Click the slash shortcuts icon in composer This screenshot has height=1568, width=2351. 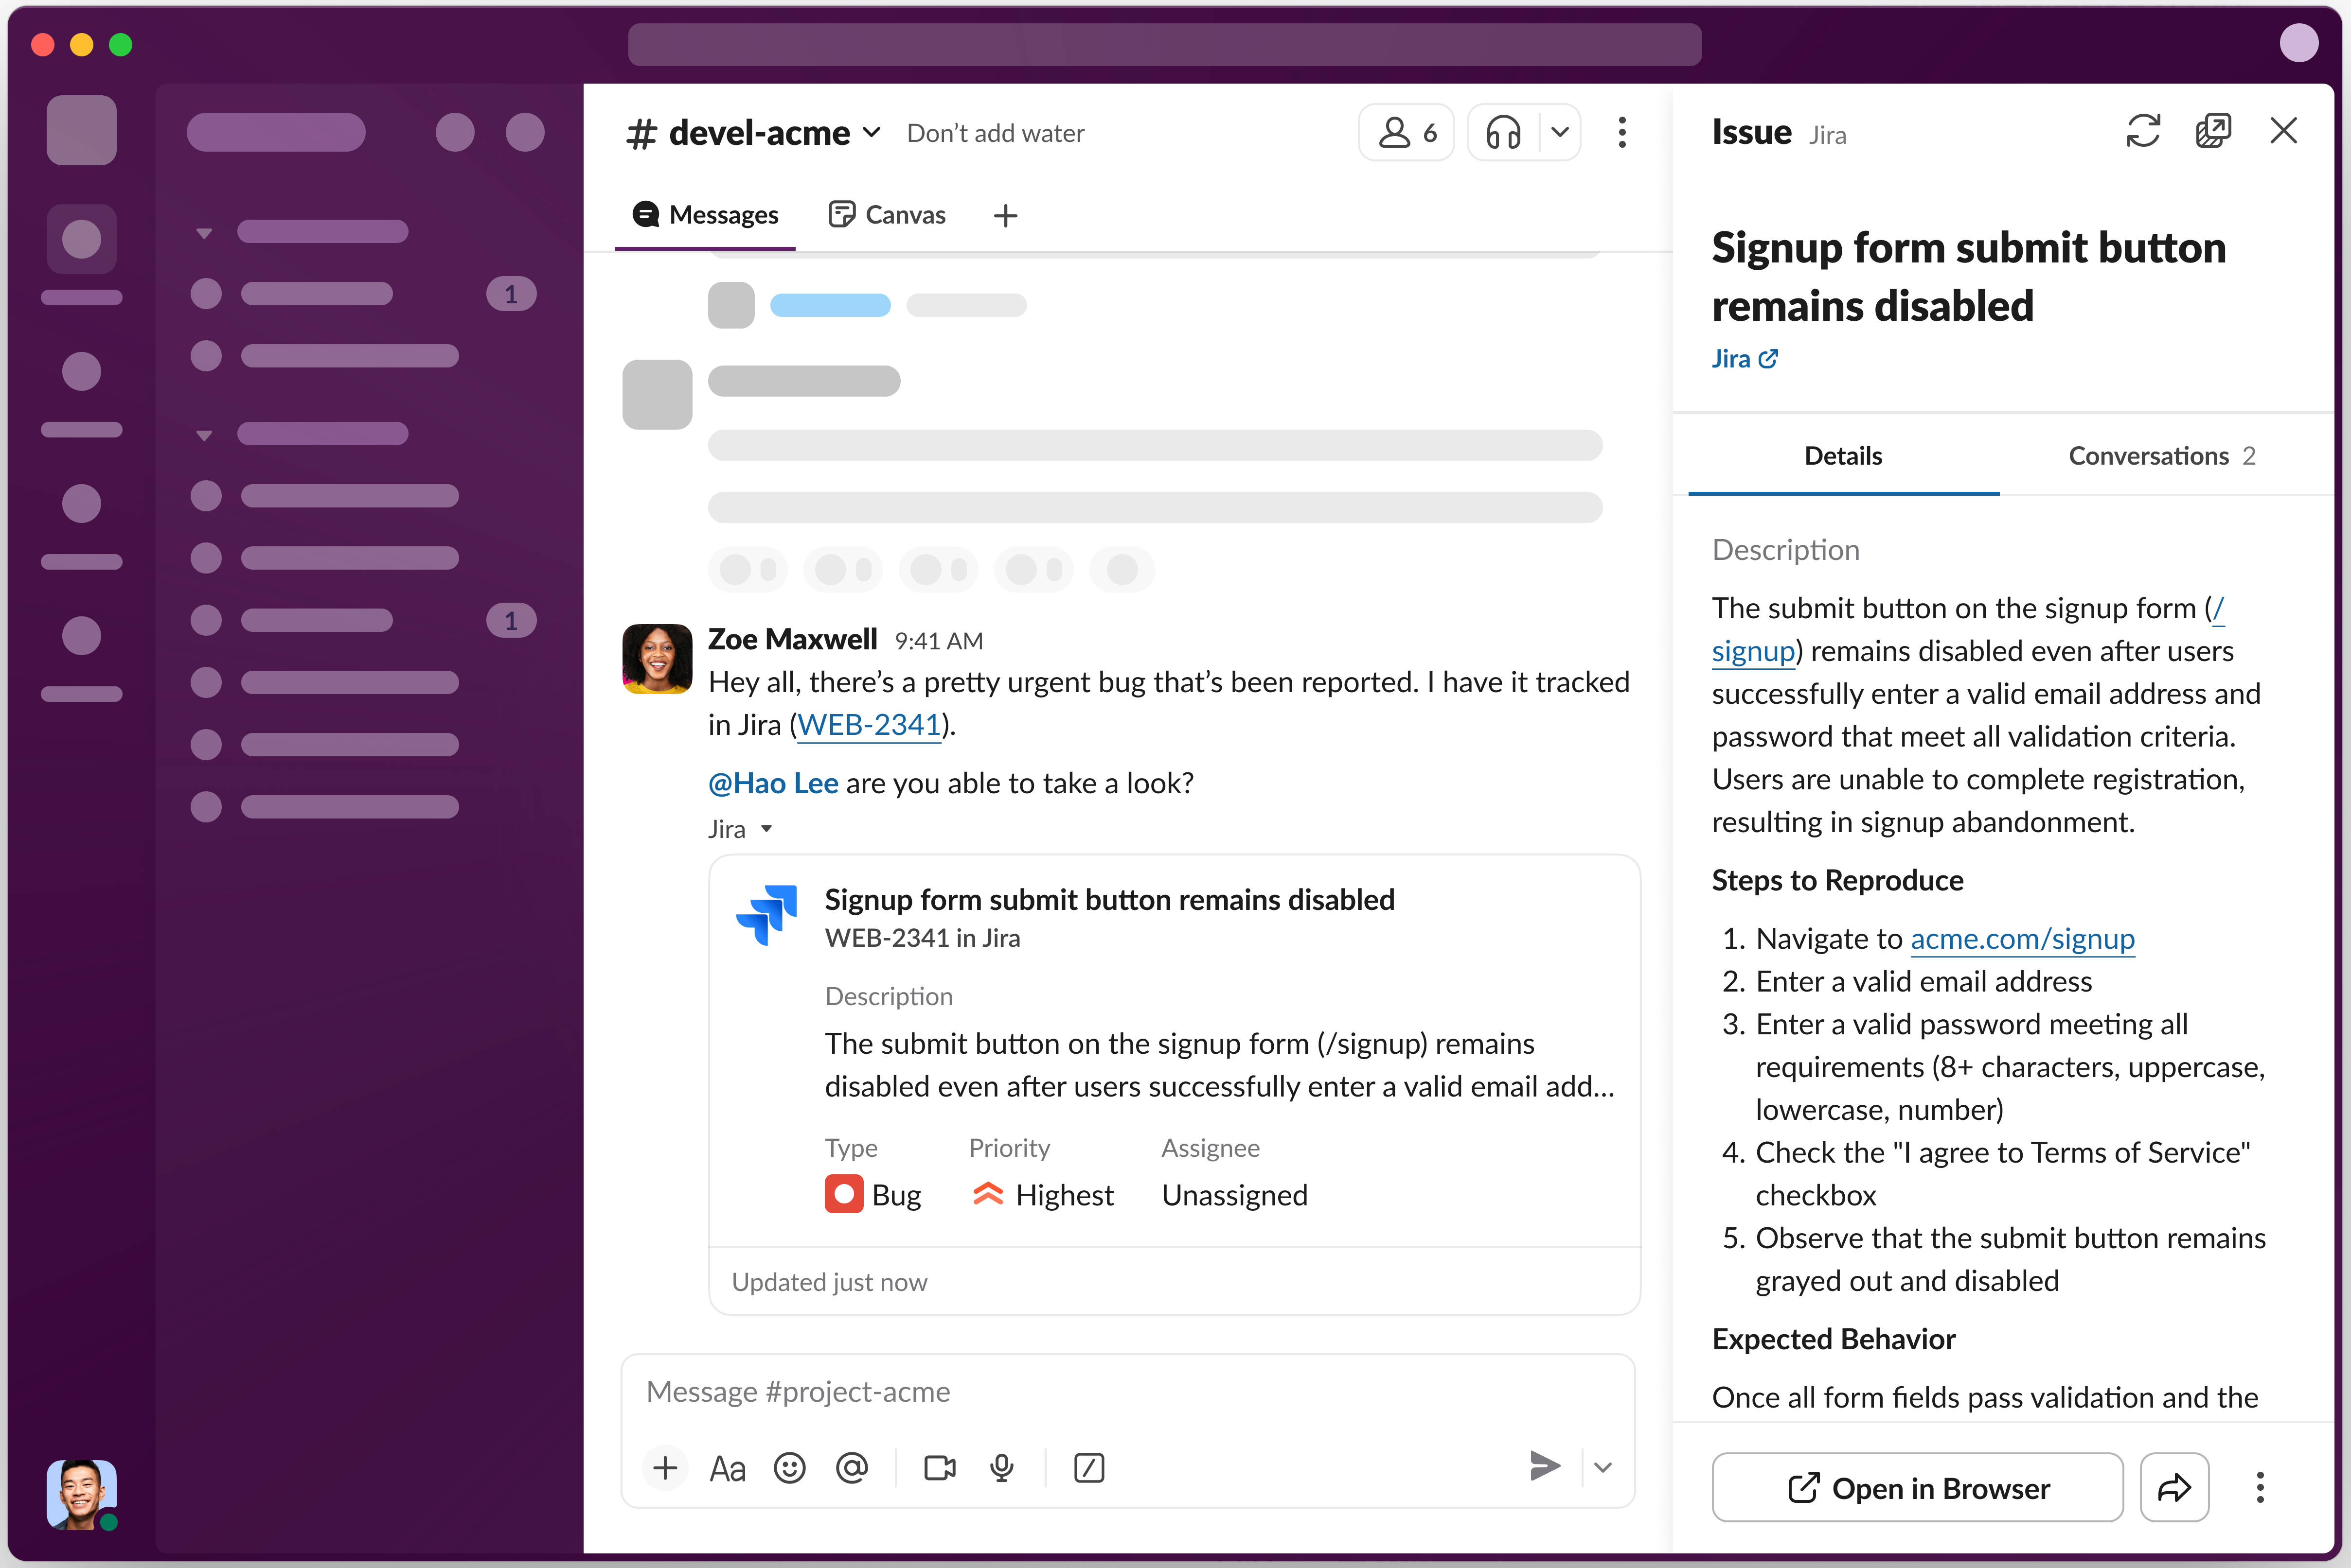click(x=1088, y=1468)
